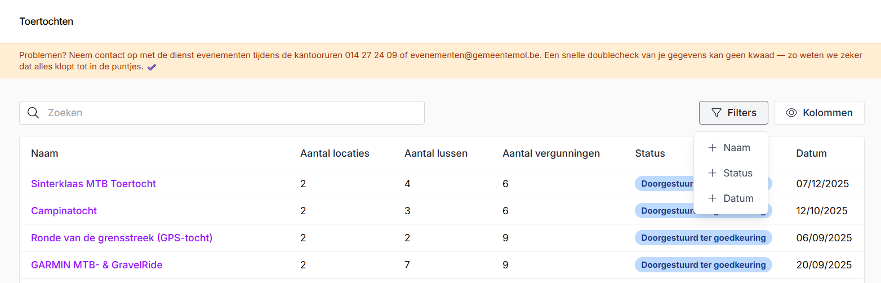The height and width of the screenshot is (283, 881).
Task: Sort by Aantal locaties column header
Action: pos(335,153)
